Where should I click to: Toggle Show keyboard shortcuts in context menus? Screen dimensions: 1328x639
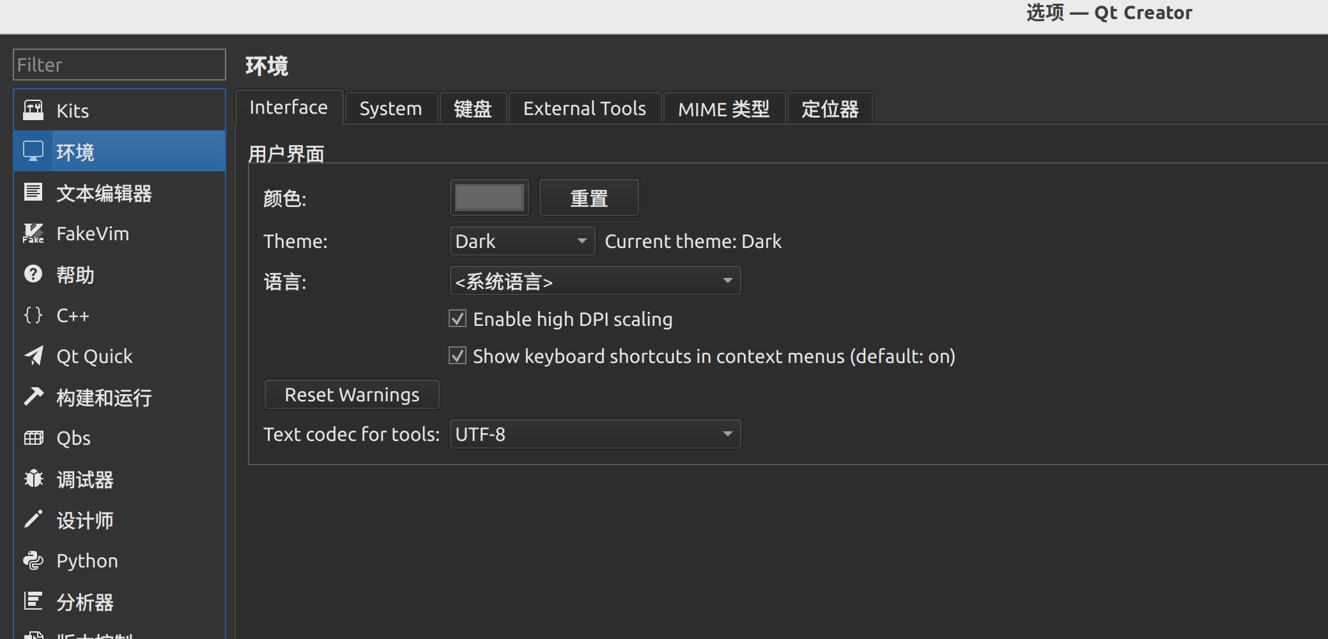(458, 355)
